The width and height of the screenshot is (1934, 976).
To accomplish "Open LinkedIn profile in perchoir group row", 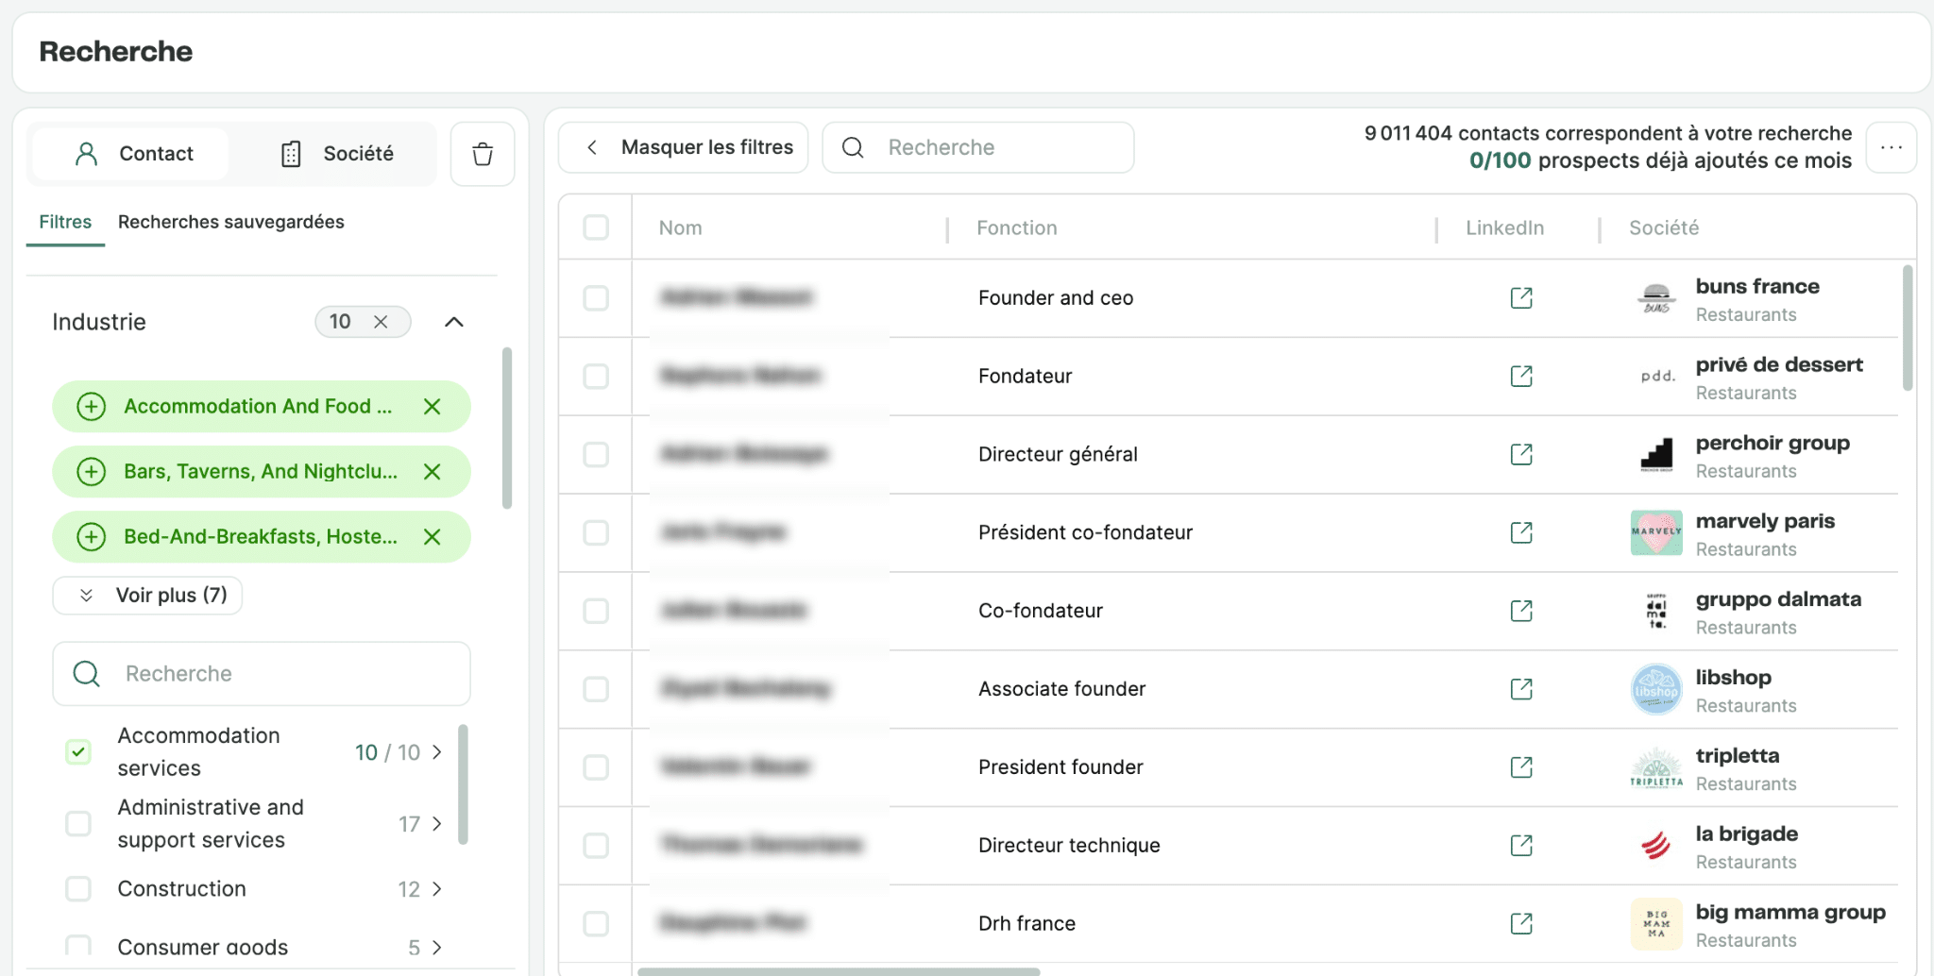I will [x=1521, y=455].
